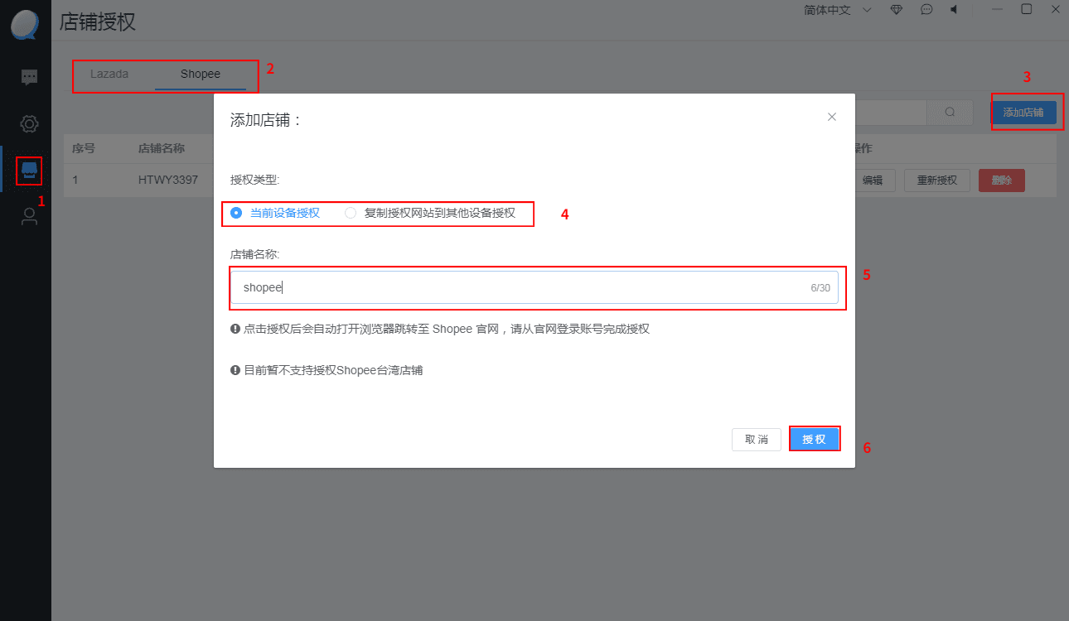
Task: Open the settings gear in sidebar
Action: tap(29, 124)
